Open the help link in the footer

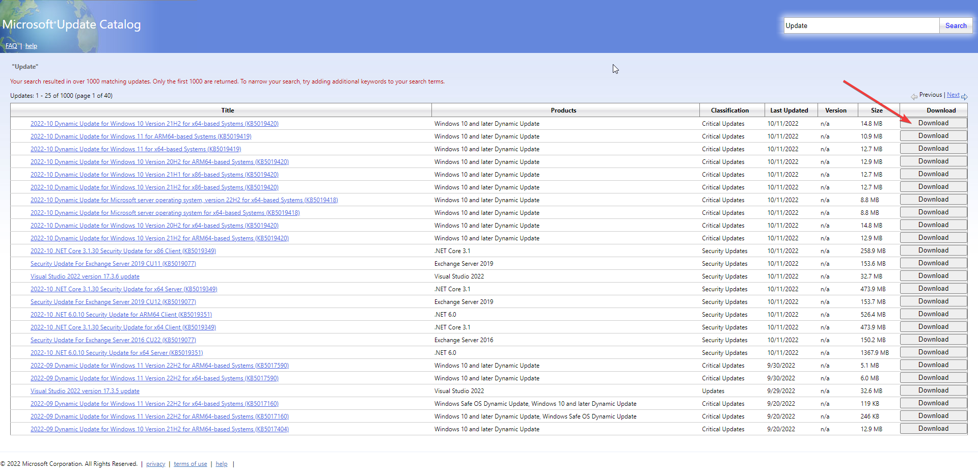pyautogui.click(x=222, y=464)
